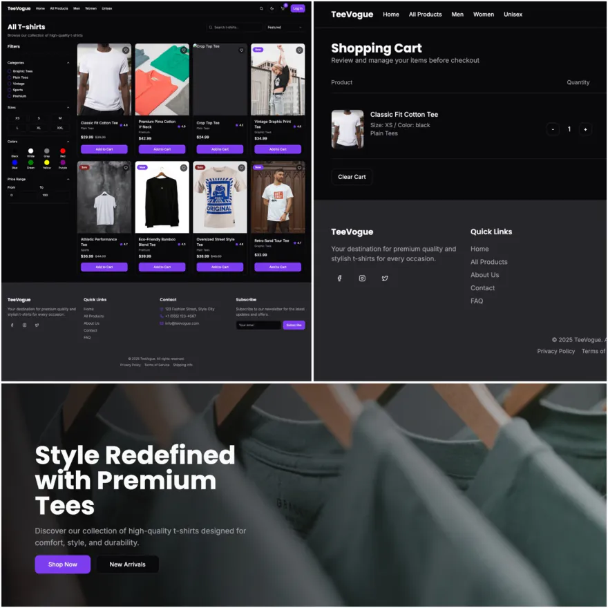
Task: Click the Log In button
Action: (298, 8)
